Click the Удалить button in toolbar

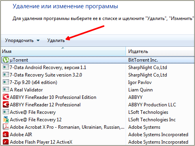[x=56, y=40]
